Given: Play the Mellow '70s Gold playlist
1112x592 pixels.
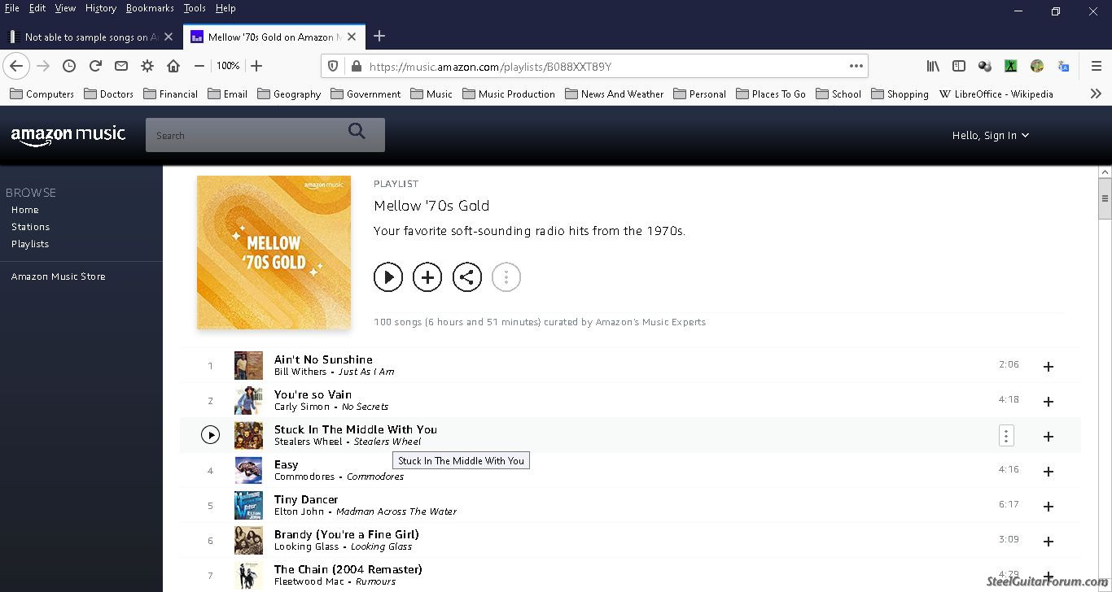Looking at the screenshot, I should pyautogui.click(x=388, y=277).
